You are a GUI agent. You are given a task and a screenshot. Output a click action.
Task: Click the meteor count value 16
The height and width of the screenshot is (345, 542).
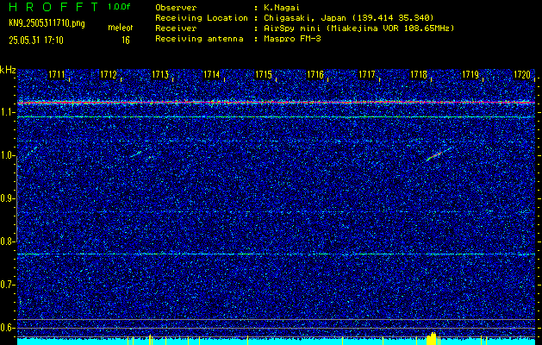(x=126, y=41)
